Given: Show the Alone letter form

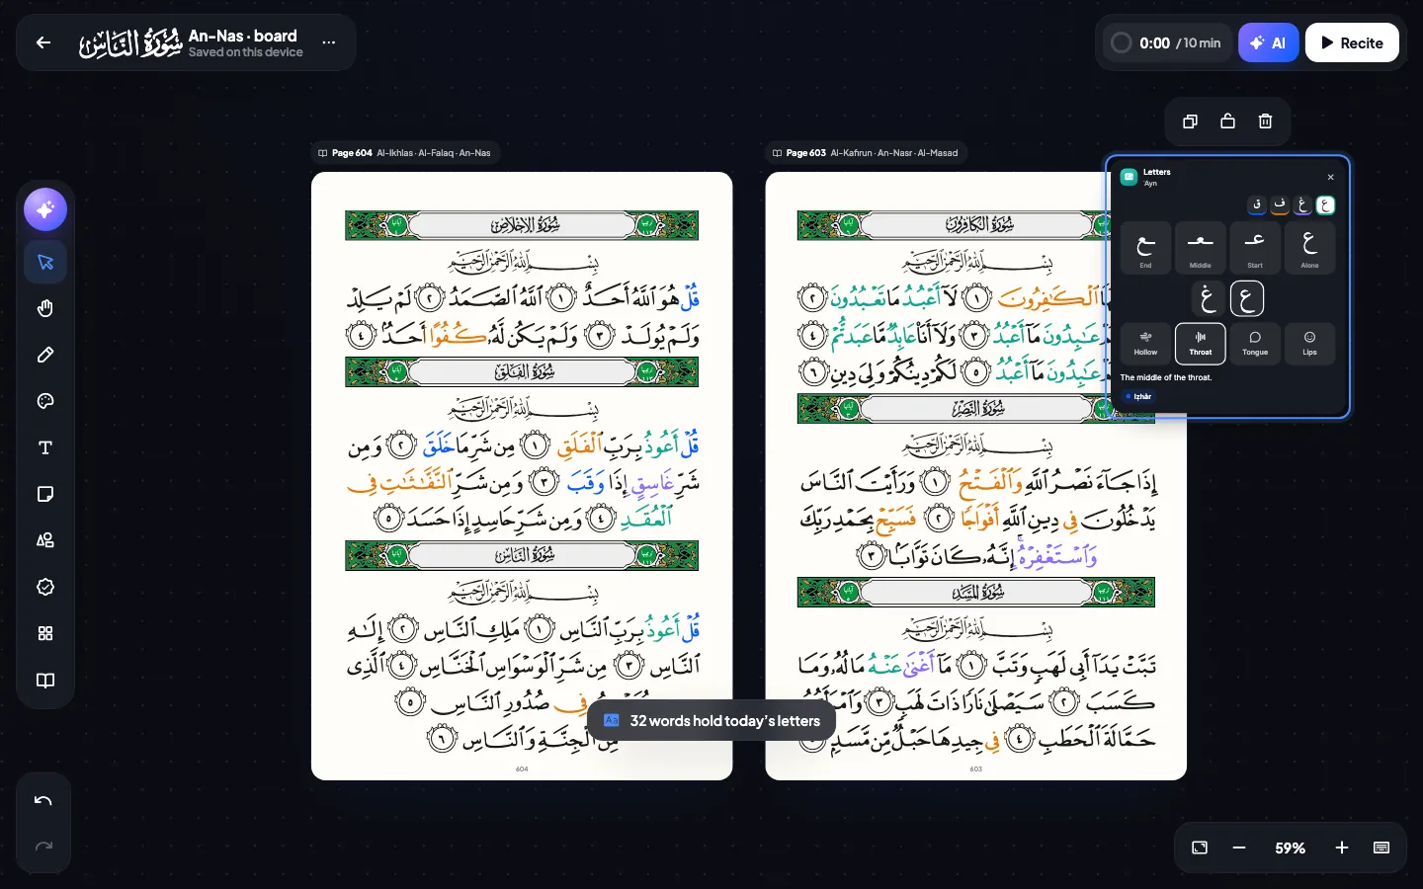Looking at the screenshot, I should click(1309, 247).
